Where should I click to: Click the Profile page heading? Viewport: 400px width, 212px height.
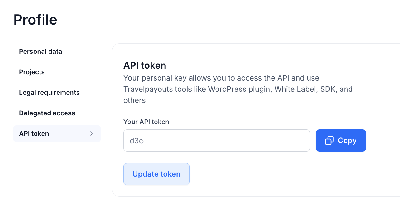click(35, 20)
